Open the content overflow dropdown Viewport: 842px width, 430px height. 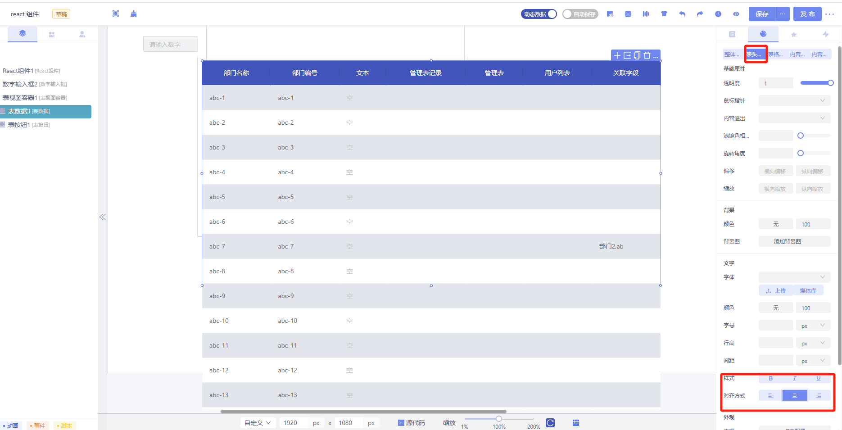coord(795,118)
